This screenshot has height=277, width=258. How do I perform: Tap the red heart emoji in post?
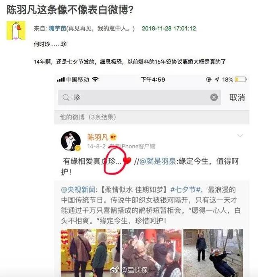[x=127, y=161]
